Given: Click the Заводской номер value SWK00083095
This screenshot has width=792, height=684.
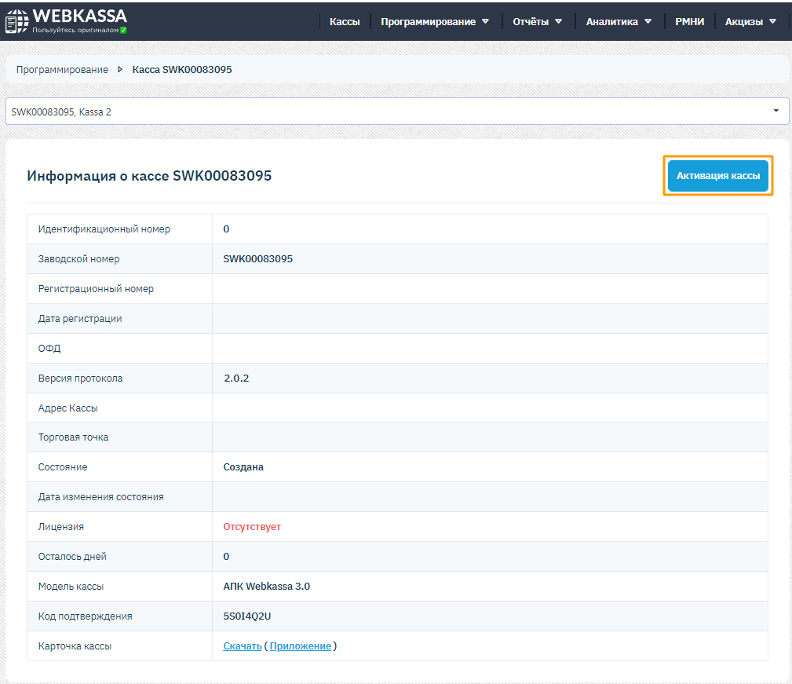Looking at the screenshot, I should click(x=258, y=259).
